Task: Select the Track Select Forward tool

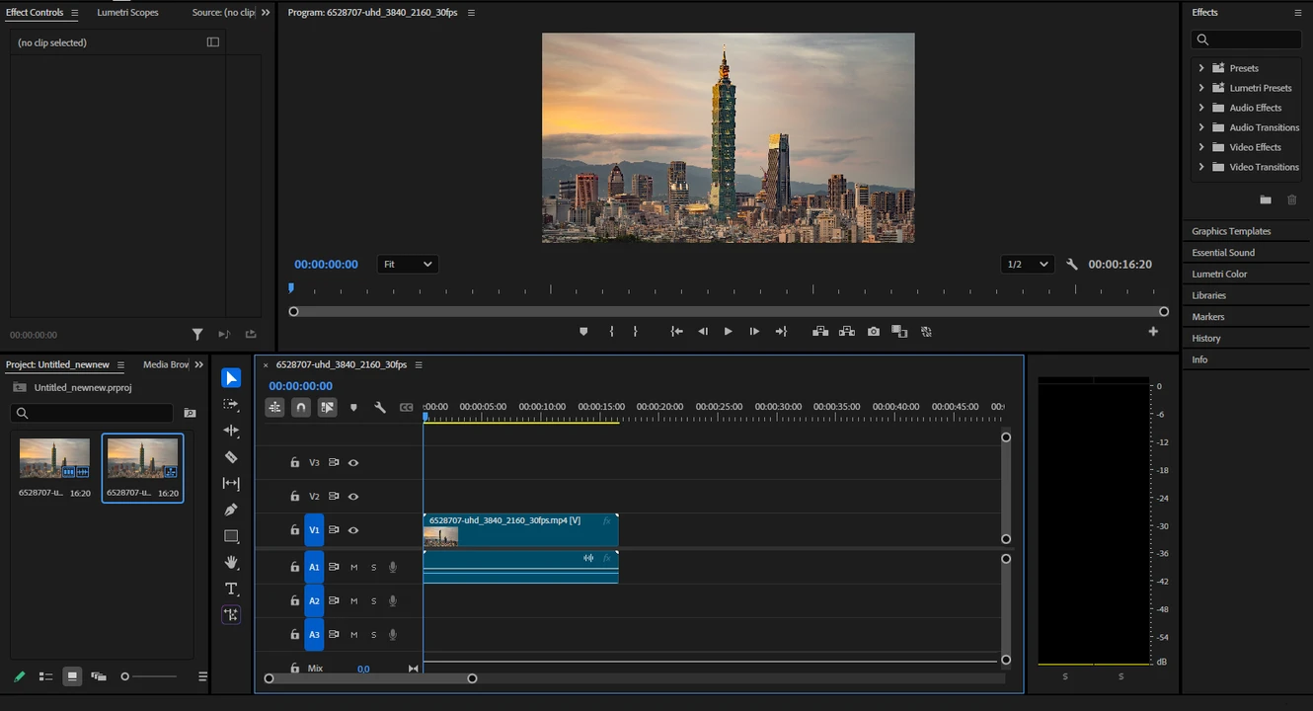Action: [x=231, y=405]
